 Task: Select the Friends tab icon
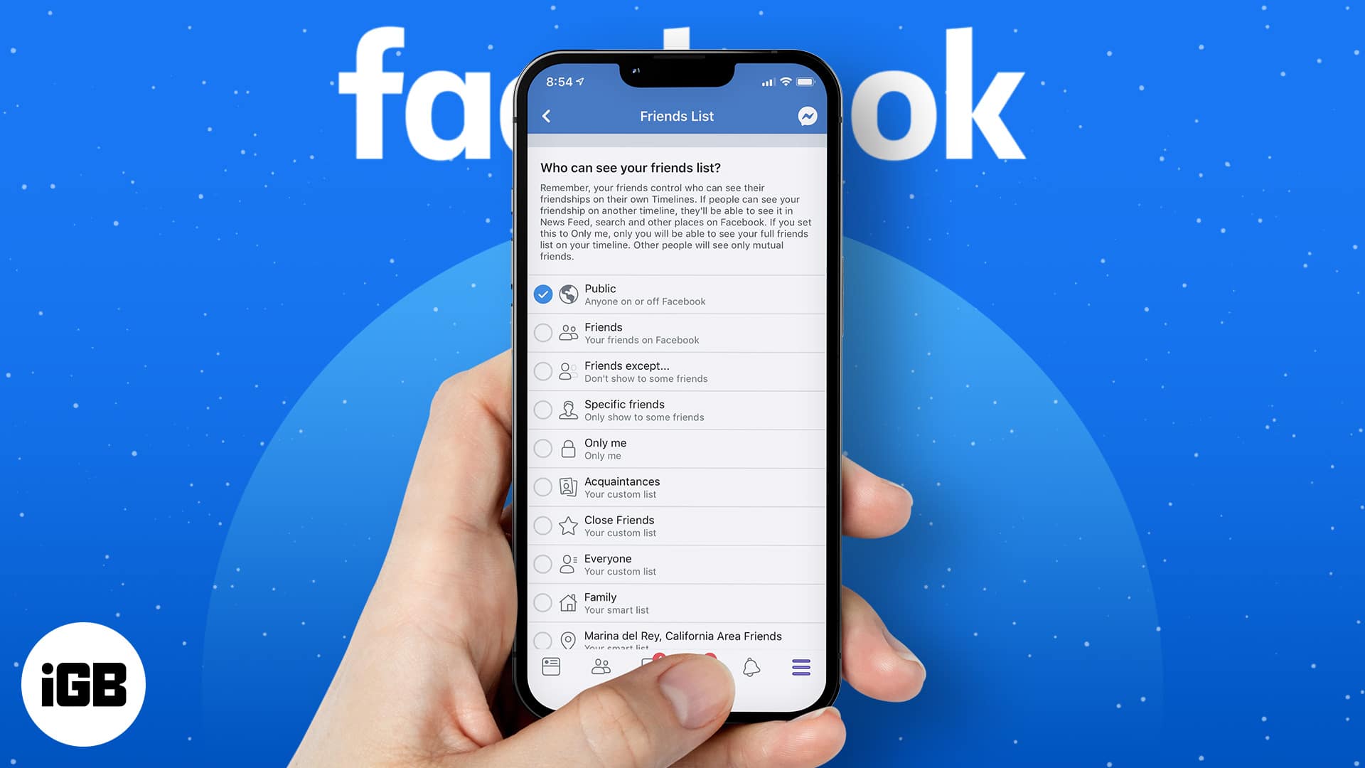(x=601, y=667)
